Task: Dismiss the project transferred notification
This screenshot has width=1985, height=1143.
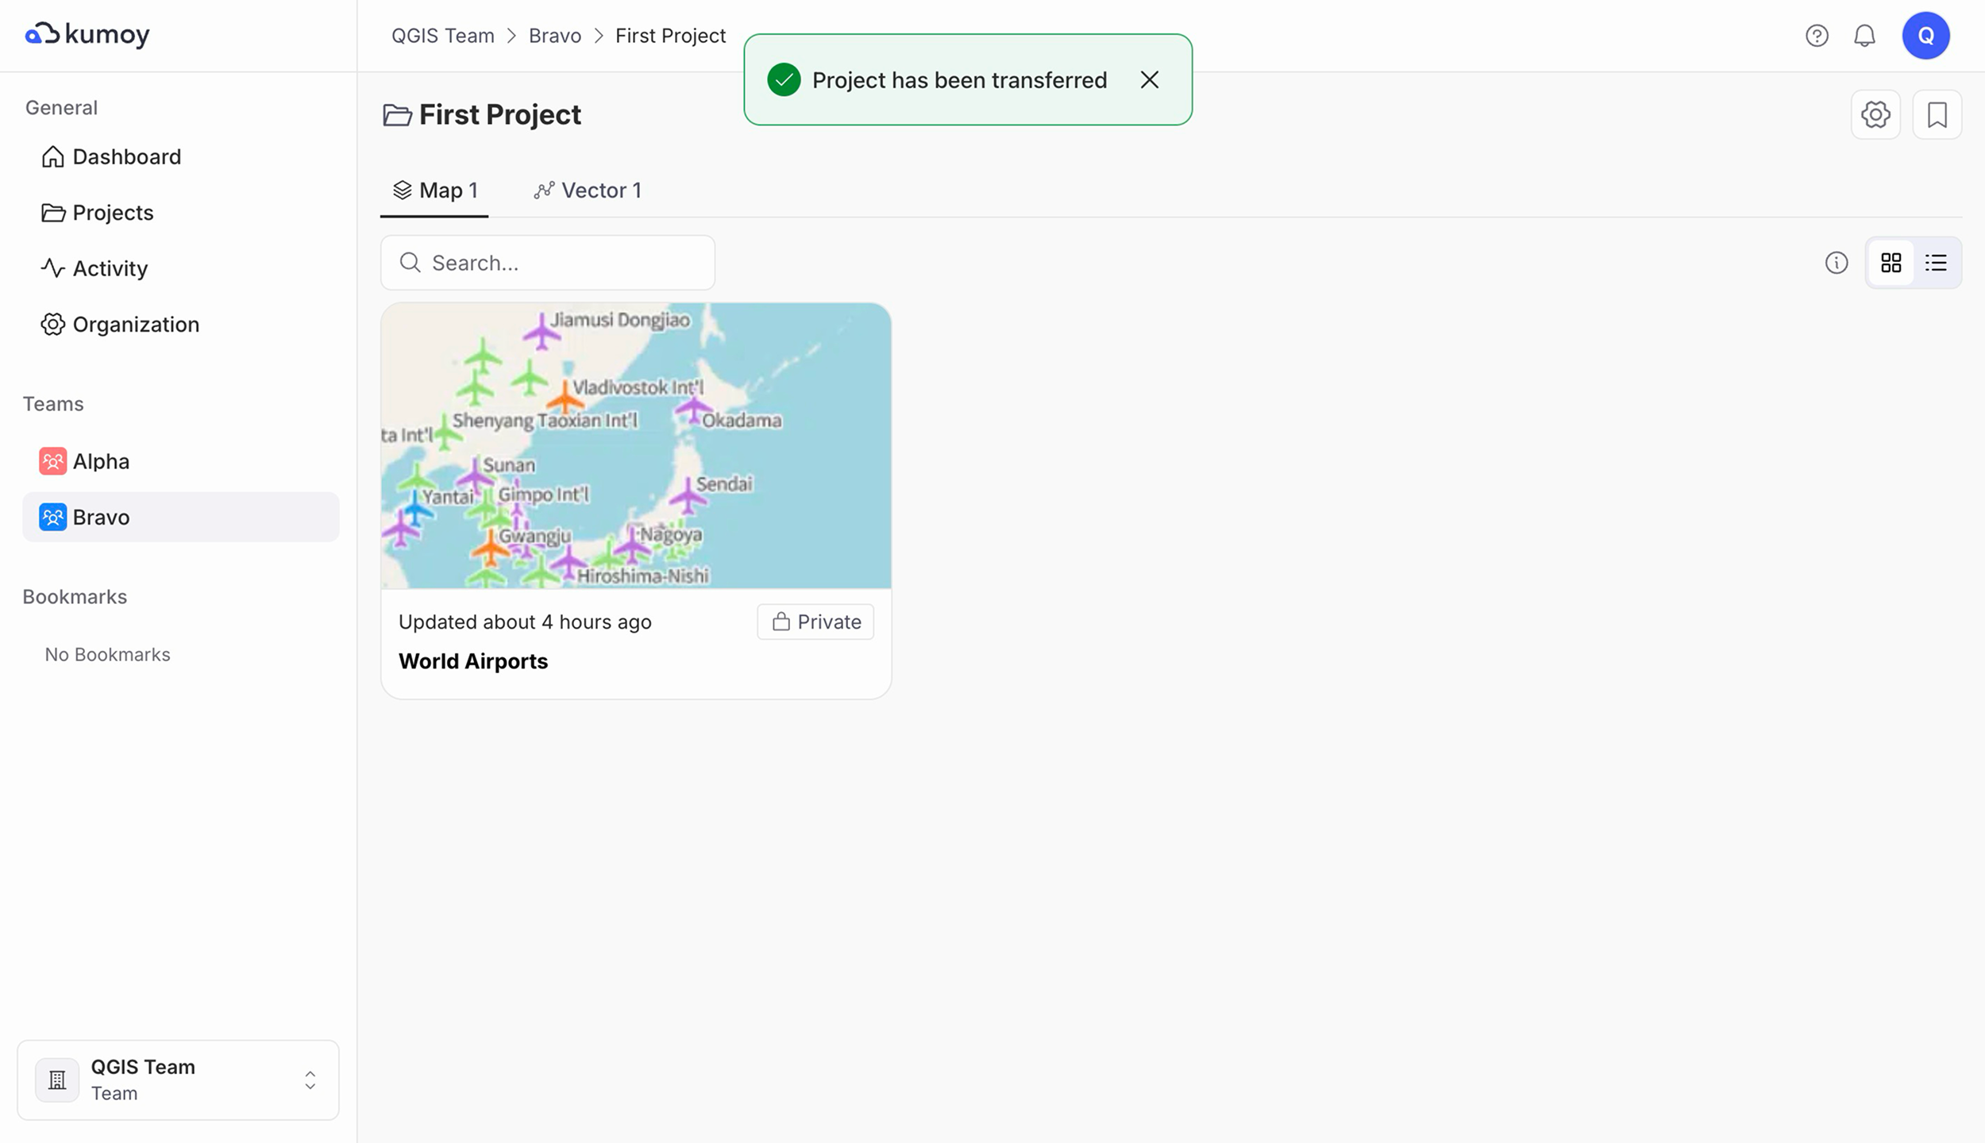Action: 1149,79
